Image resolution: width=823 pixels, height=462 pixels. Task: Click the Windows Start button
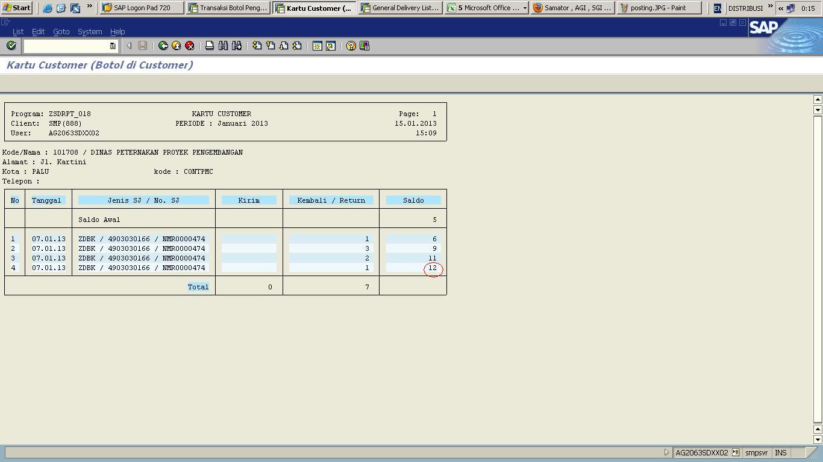tap(17, 8)
